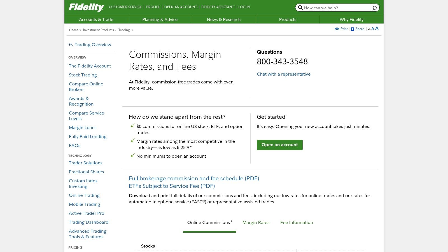
Task: Click Chat with a representative link
Action: pos(284,74)
